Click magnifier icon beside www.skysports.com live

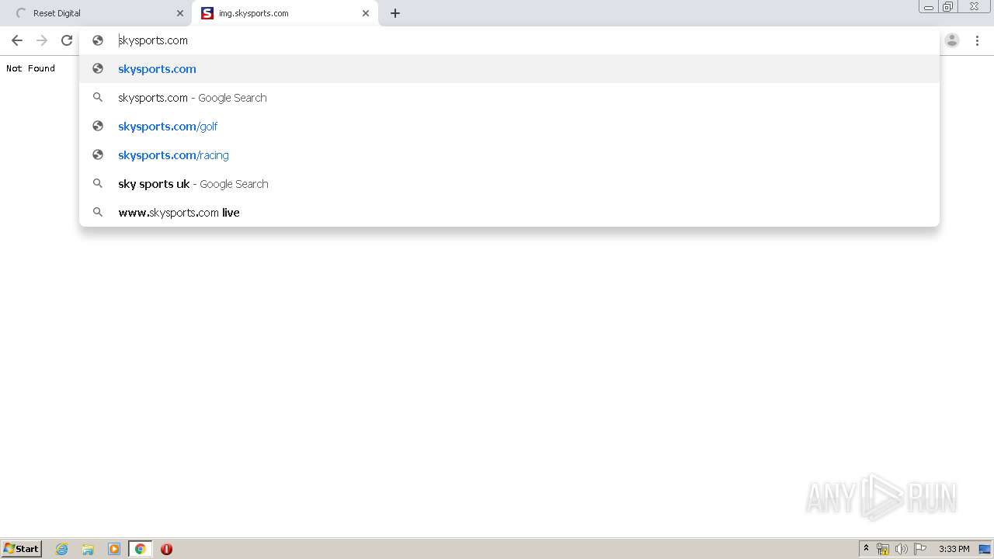[x=98, y=212]
